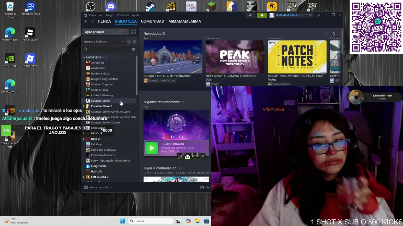This screenshot has width=403, height=226.
Task: Open Wallpaper Engine desktop icon
Action: pyautogui.click(x=30, y=9)
